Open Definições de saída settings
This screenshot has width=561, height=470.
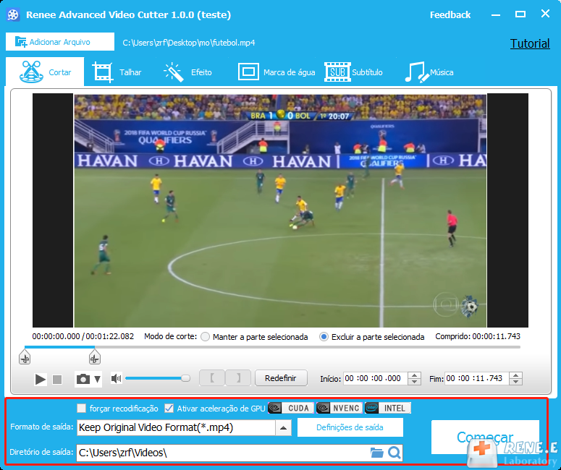click(350, 427)
